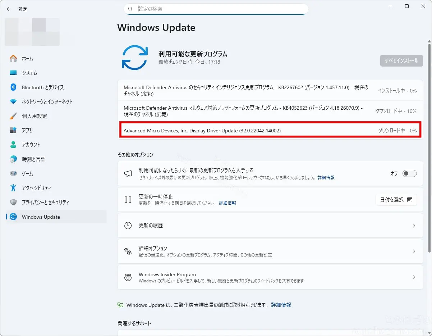Open the ホーム menu label
Image resolution: width=432 pixels, height=336 pixels.
[x=27, y=58]
